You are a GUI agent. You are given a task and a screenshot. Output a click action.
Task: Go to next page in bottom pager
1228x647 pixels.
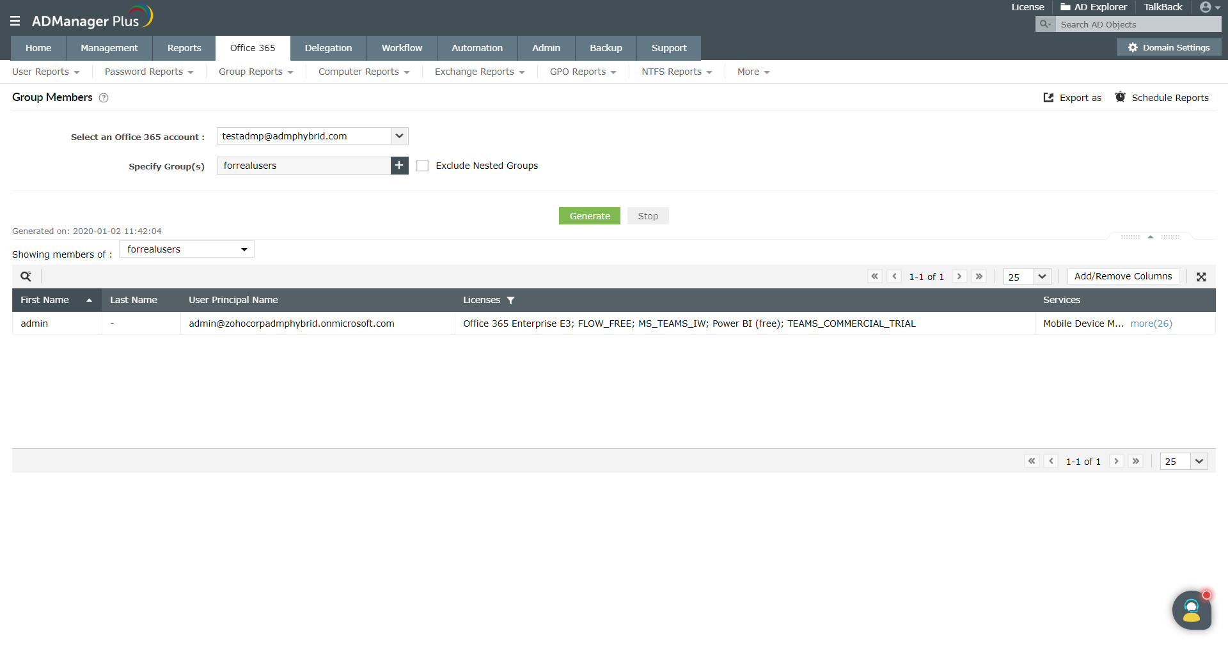point(1116,461)
